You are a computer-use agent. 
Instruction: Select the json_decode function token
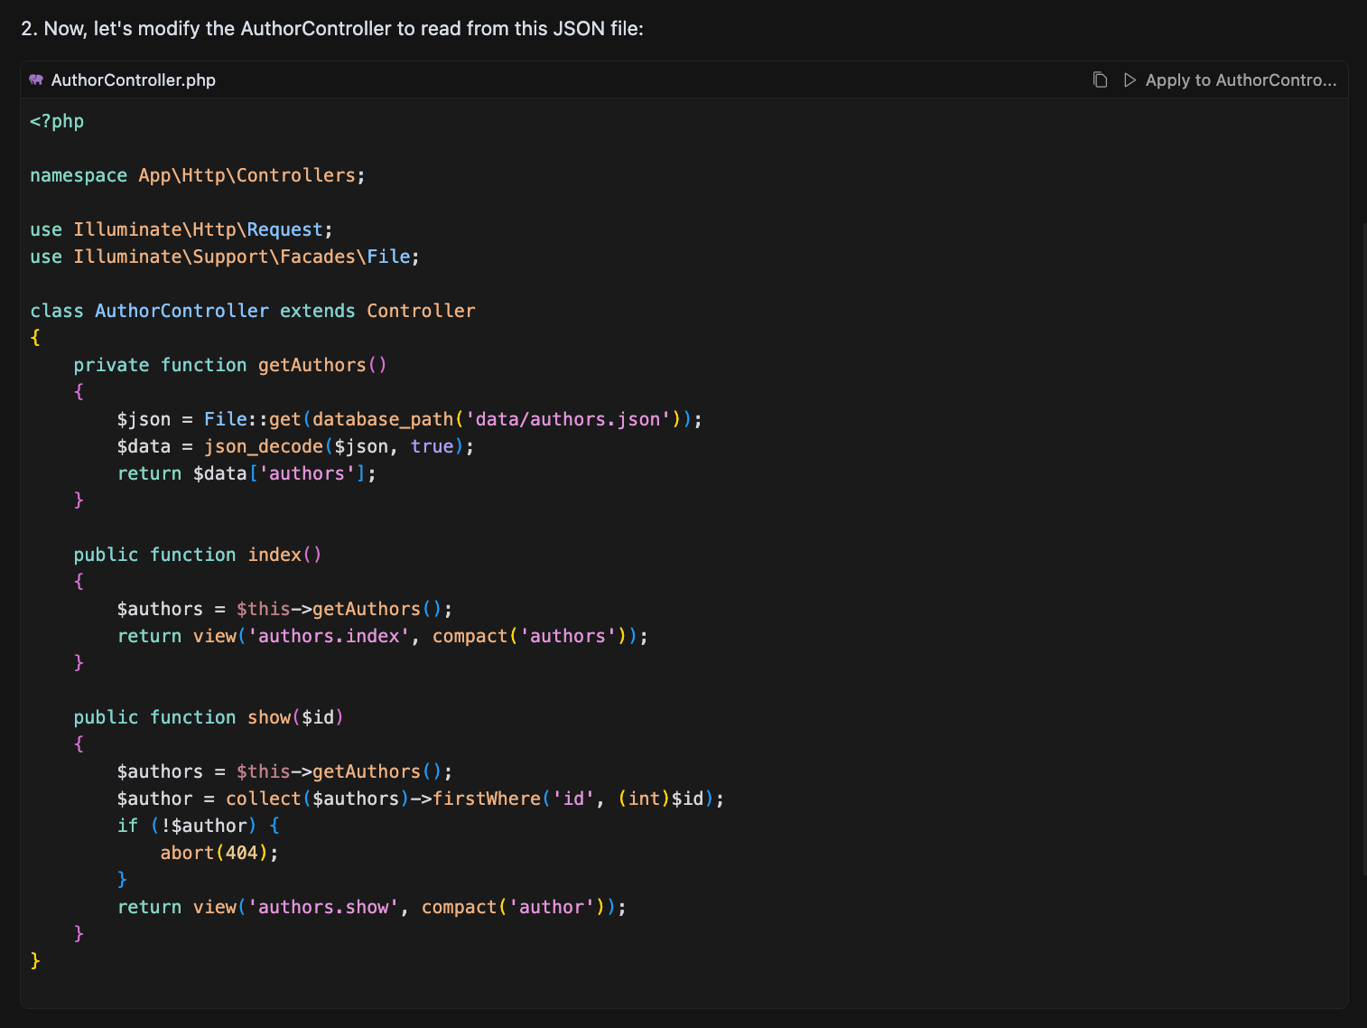coord(264,445)
